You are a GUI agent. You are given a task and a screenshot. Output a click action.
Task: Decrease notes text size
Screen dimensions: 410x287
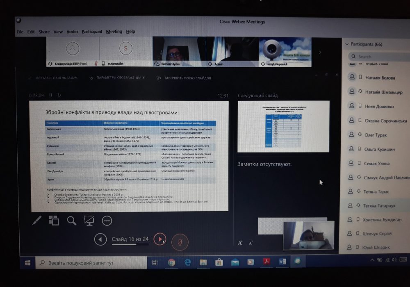(x=251, y=243)
